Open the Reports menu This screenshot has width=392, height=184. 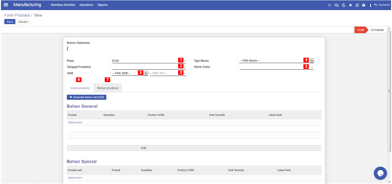[x=102, y=5]
